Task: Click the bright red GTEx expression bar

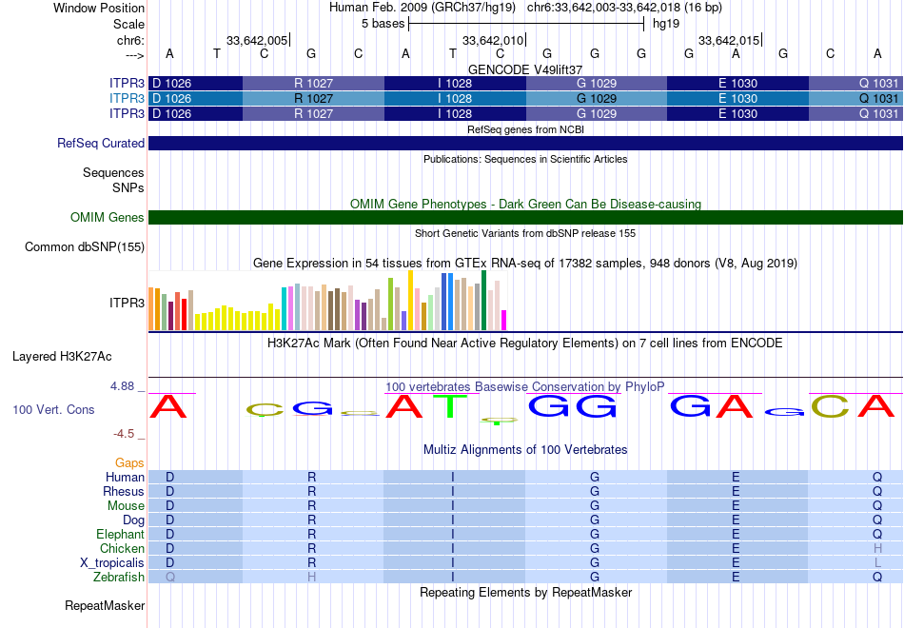Action: click(184, 314)
